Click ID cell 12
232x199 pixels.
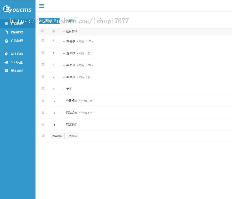click(54, 101)
